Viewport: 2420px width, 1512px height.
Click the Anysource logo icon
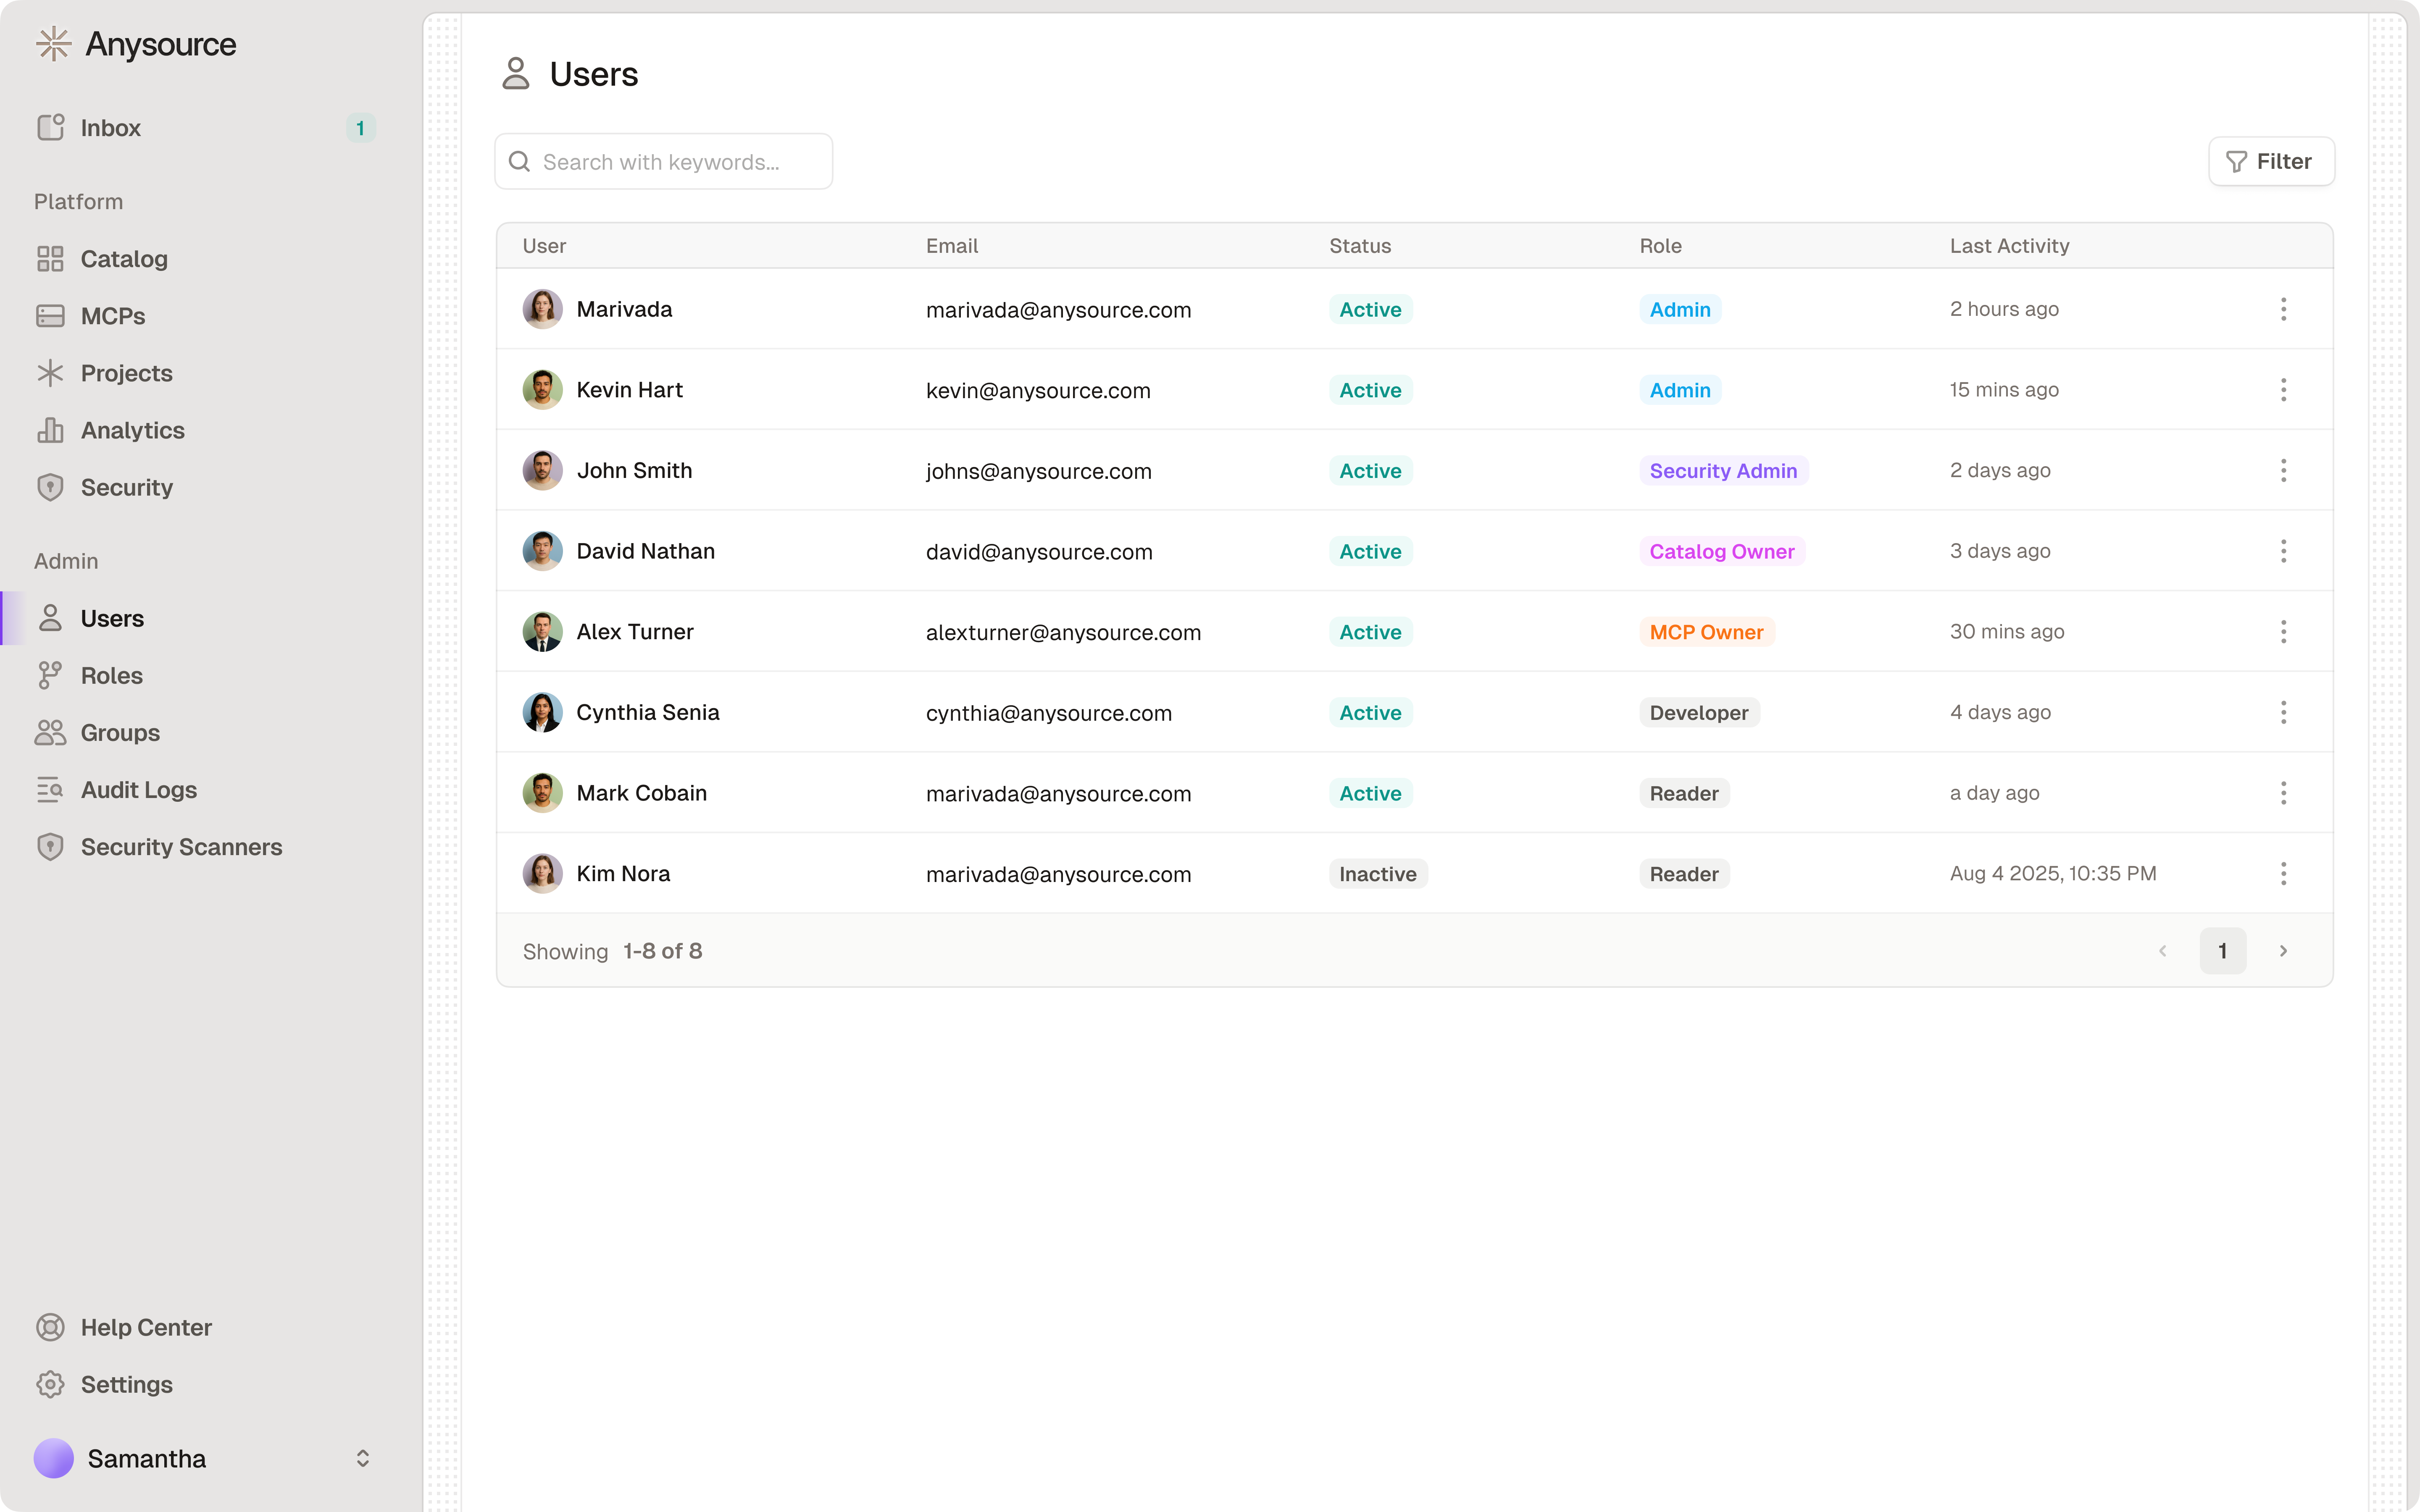(x=53, y=44)
